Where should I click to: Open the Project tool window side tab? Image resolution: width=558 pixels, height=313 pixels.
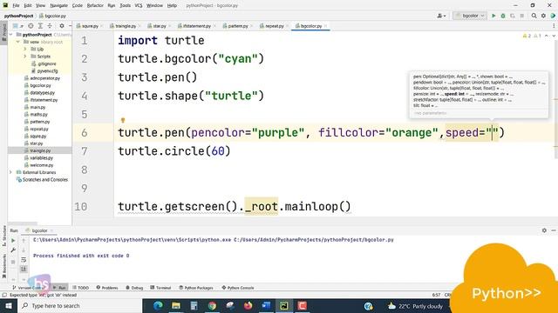tap(3, 32)
